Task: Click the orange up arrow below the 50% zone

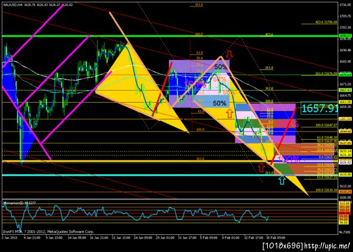Action: point(229,113)
